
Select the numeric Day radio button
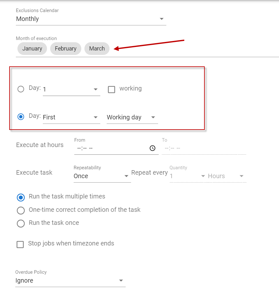[21, 89]
